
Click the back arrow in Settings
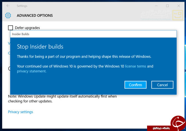point(8,6)
